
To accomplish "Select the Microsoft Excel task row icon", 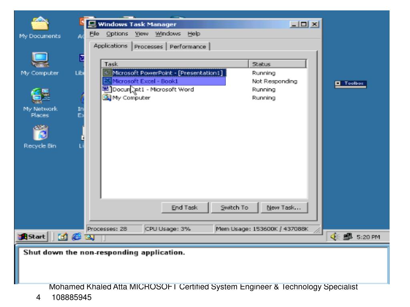I will point(107,81).
